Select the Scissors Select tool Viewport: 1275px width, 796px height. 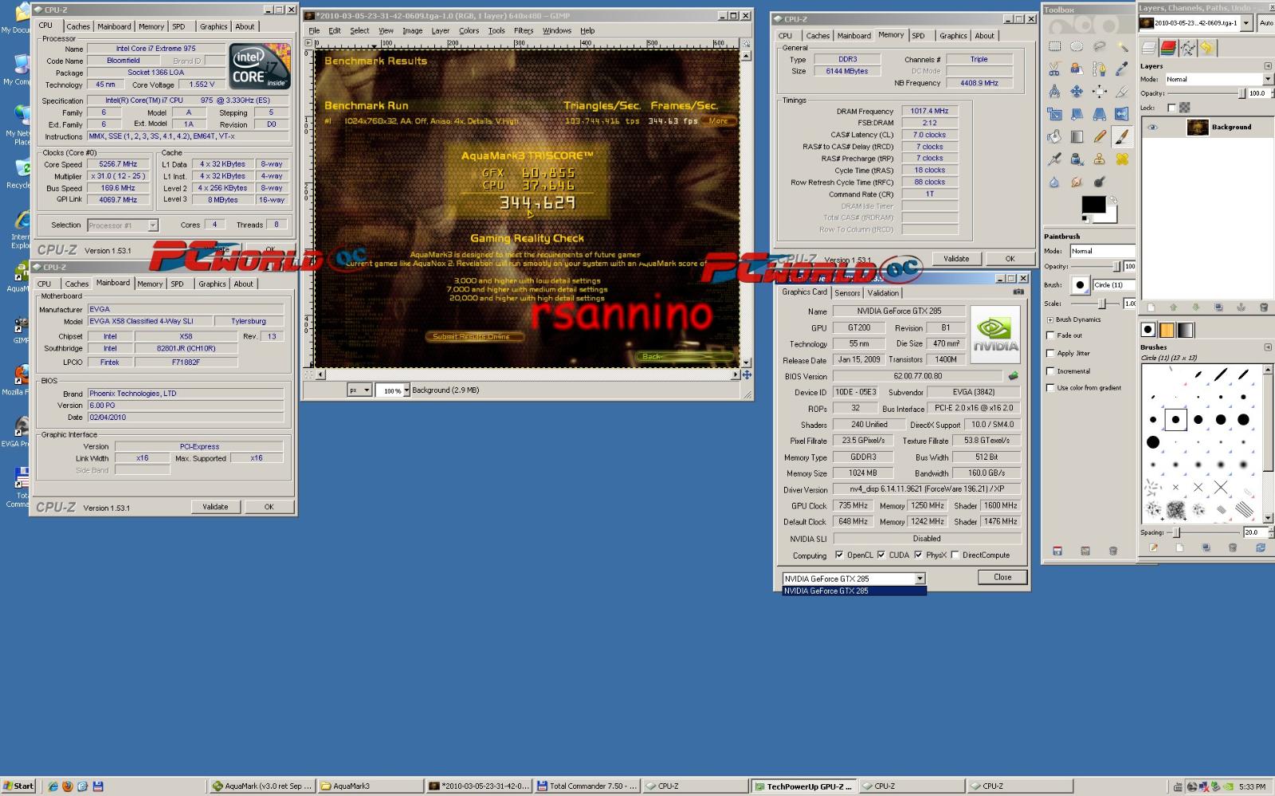1054,69
